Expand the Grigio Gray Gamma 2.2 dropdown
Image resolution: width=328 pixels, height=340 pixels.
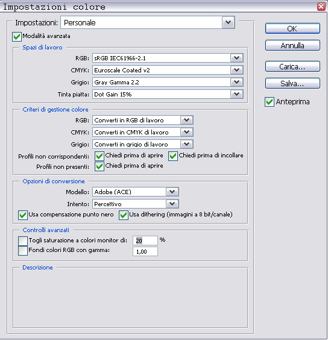[236, 82]
